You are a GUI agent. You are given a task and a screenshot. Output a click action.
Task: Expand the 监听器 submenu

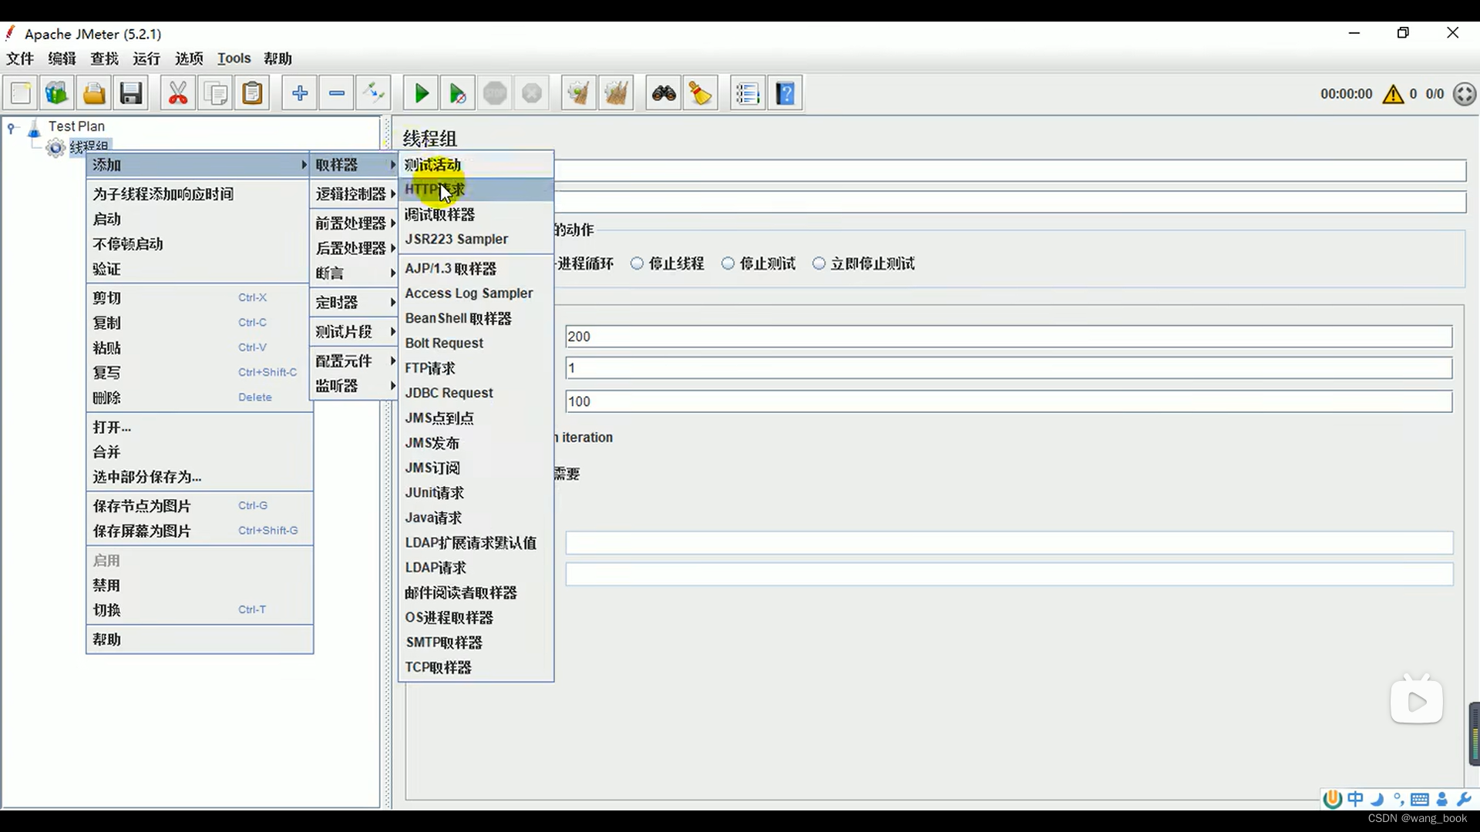[x=354, y=386]
